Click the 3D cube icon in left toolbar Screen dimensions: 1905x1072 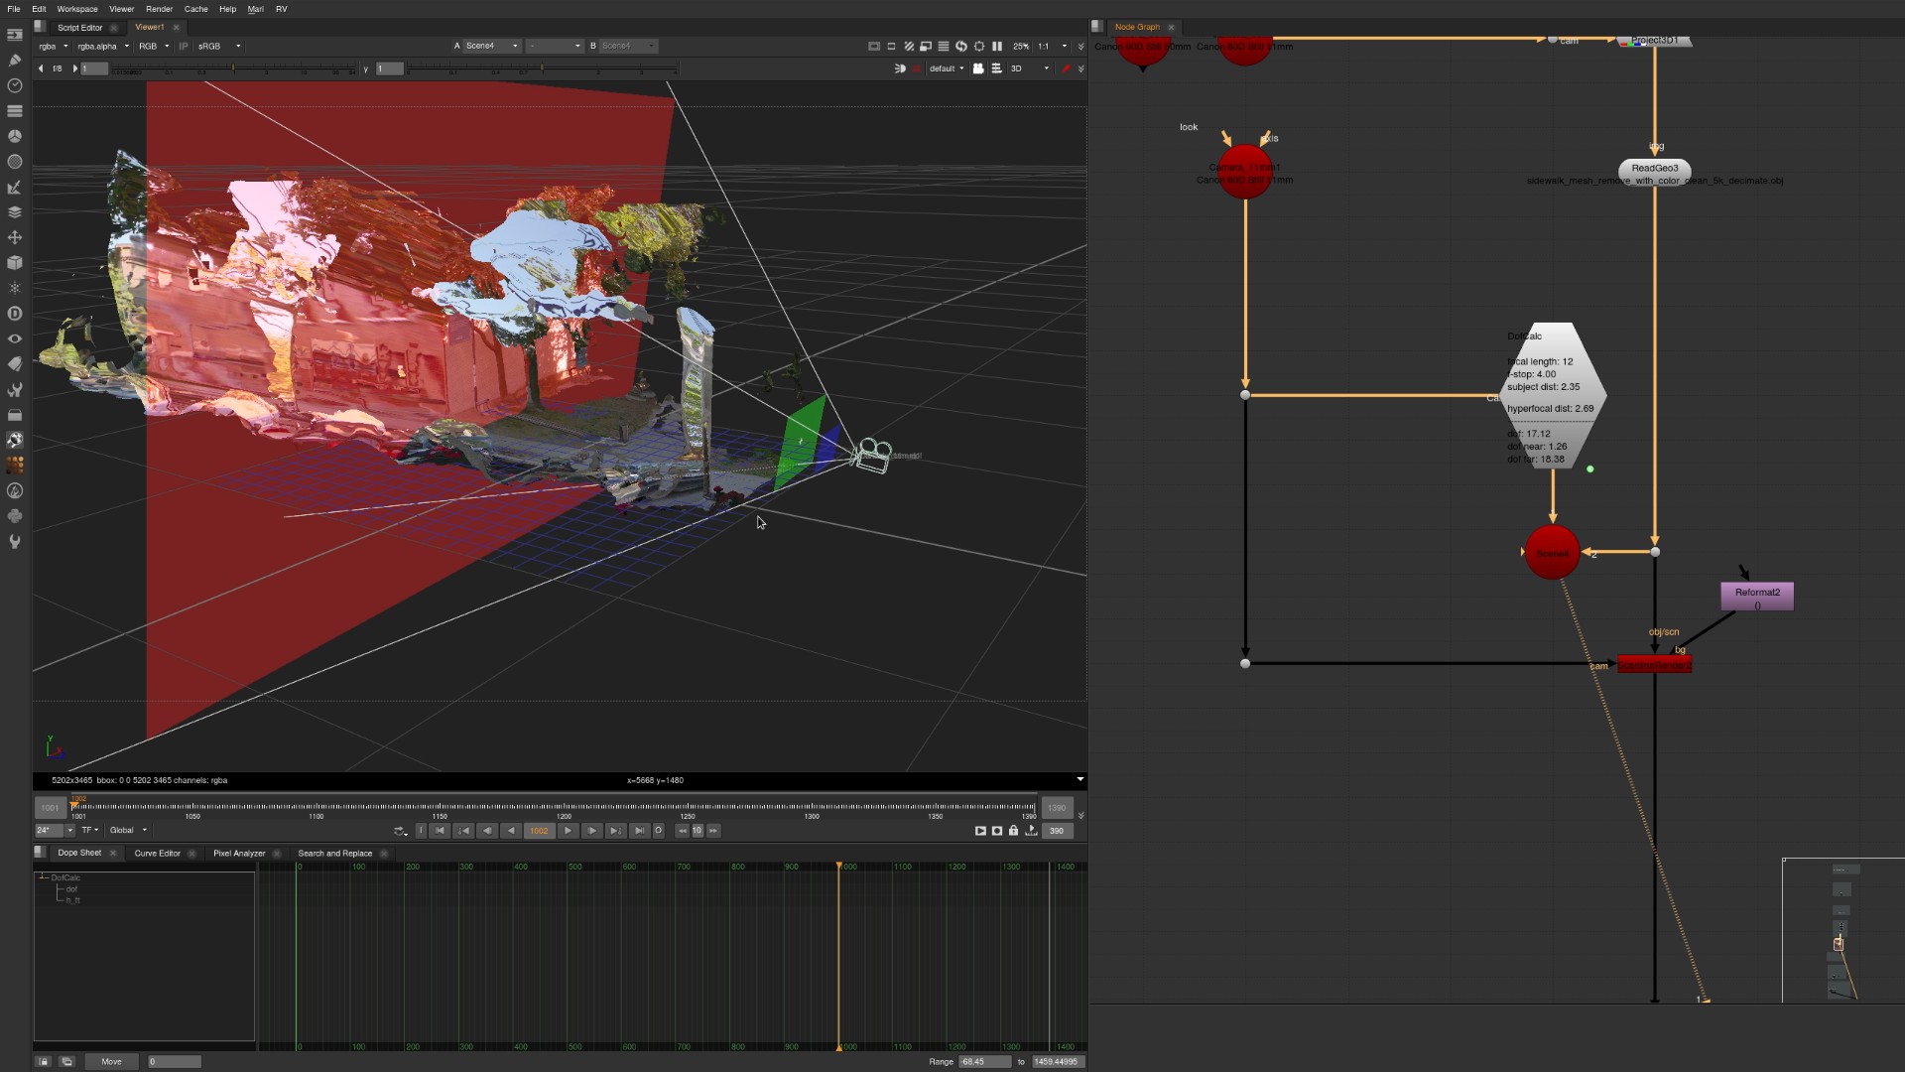(15, 263)
